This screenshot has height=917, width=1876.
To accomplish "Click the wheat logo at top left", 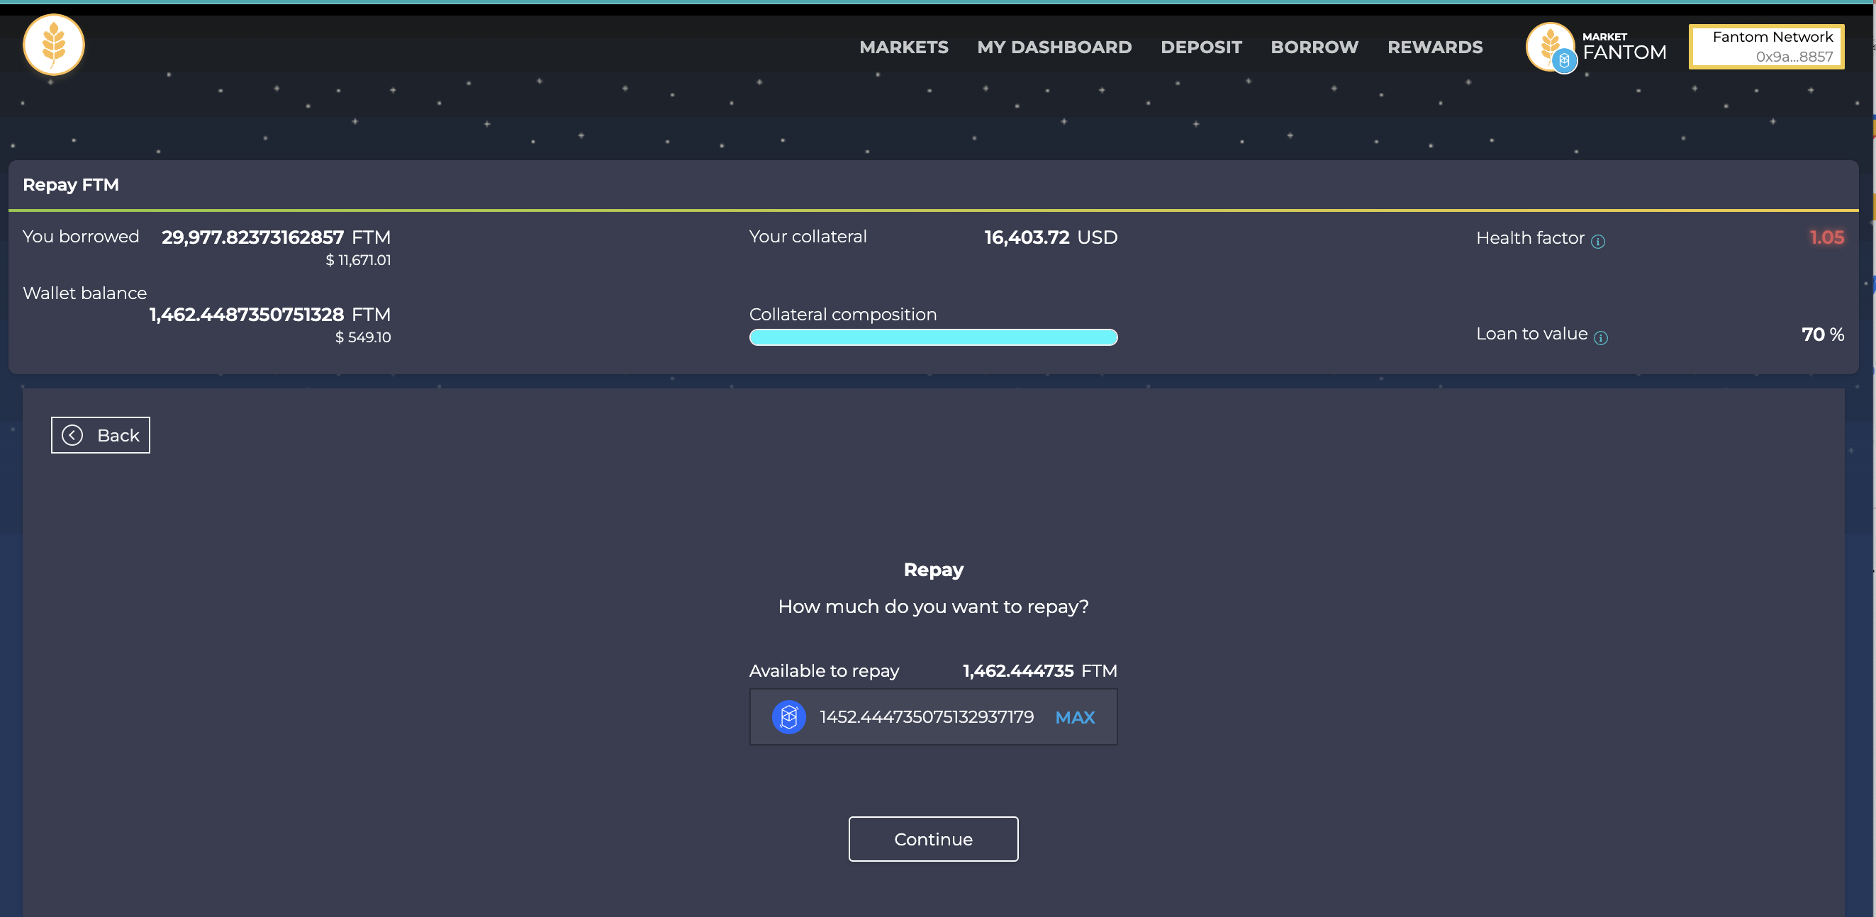I will [53, 45].
